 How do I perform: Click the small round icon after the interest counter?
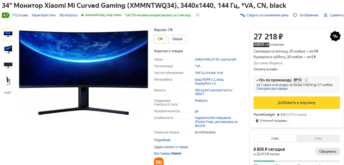coord(198,15)
